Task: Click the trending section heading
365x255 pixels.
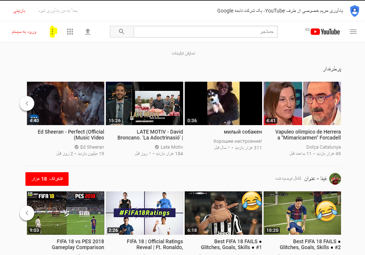Action: tap(332, 69)
